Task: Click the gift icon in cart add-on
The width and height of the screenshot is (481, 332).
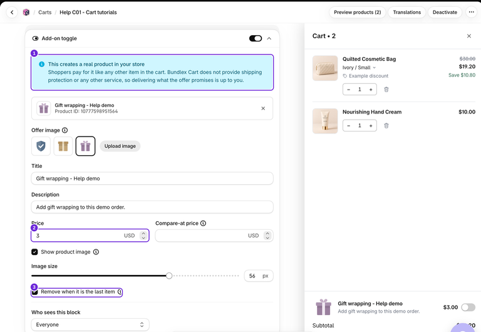Action: 323,307
